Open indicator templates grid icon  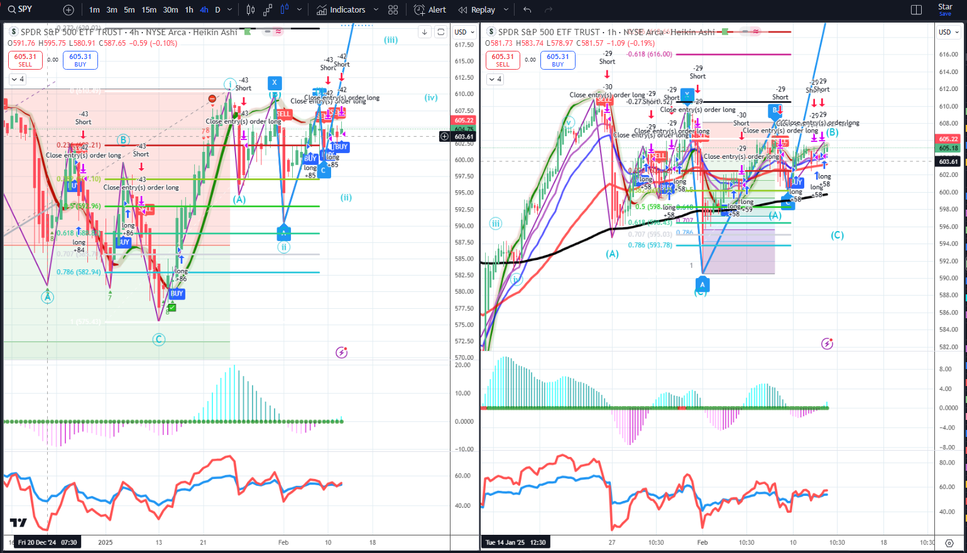tap(393, 10)
